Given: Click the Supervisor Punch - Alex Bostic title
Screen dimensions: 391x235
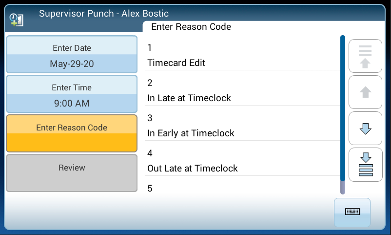Looking at the screenshot, I should pyautogui.click(x=104, y=14).
